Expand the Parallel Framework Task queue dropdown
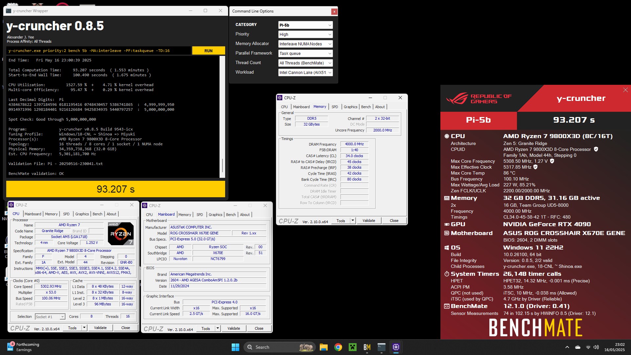Viewport: 631px width, 355px height. click(305, 54)
